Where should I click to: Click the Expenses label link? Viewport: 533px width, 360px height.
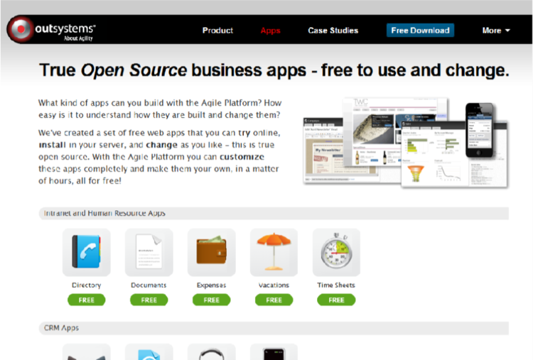pyautogui.click(x=212, y=285)
